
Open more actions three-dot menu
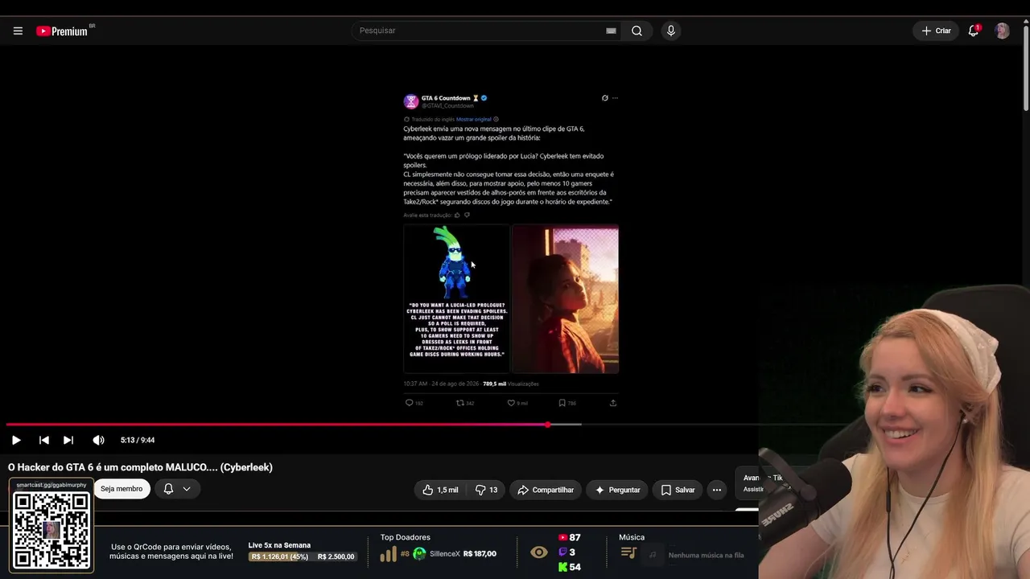pos(716,490)
